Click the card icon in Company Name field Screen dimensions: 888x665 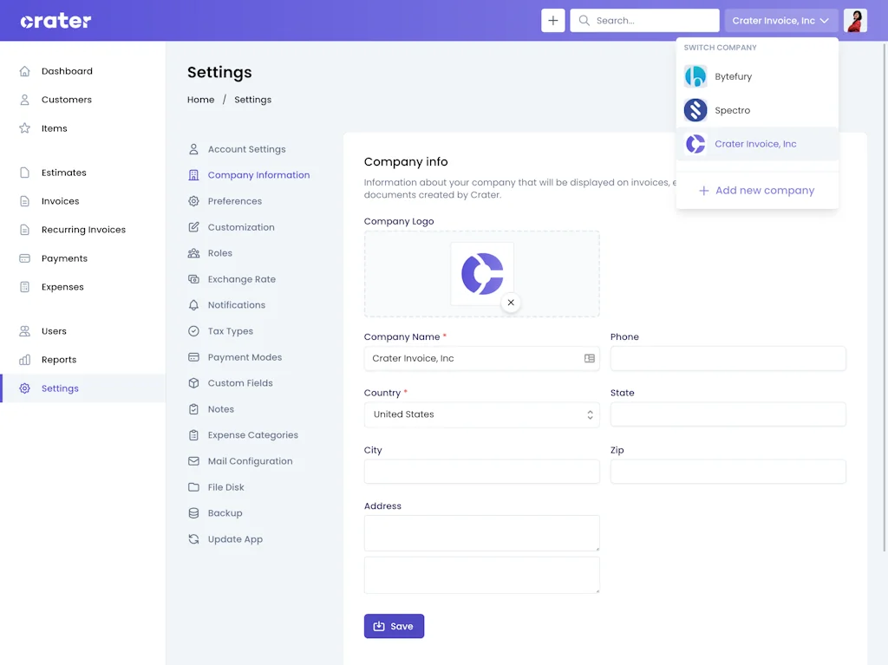coord(590,358)
